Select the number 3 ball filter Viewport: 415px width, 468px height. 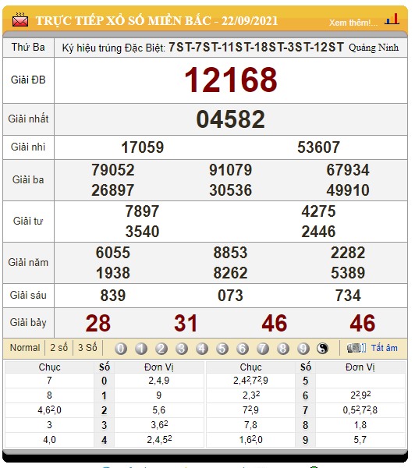tap(182, 349)
